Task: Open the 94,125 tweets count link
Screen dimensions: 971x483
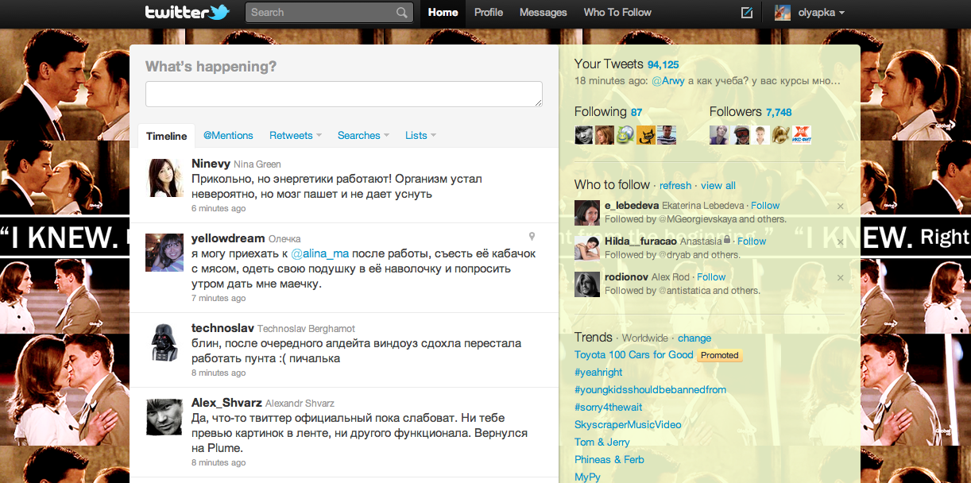Action: (663, 65)
